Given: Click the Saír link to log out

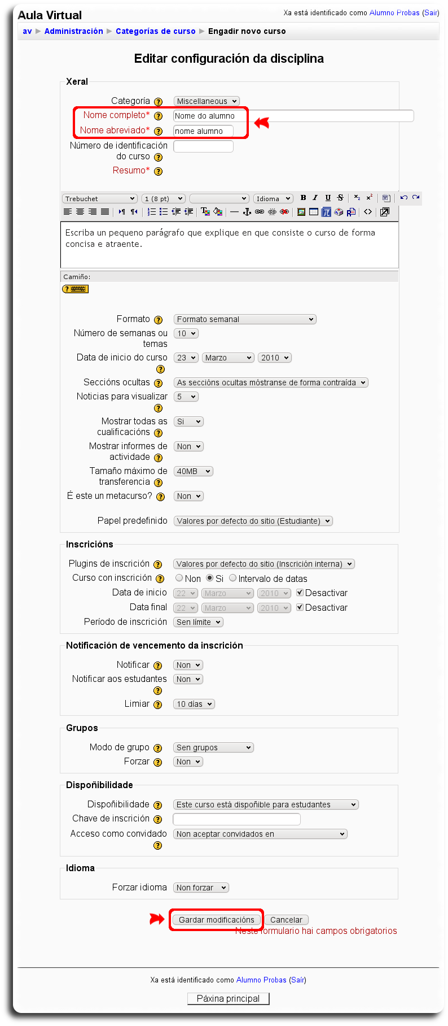Looking at the screenshot, I should point(431,12).
